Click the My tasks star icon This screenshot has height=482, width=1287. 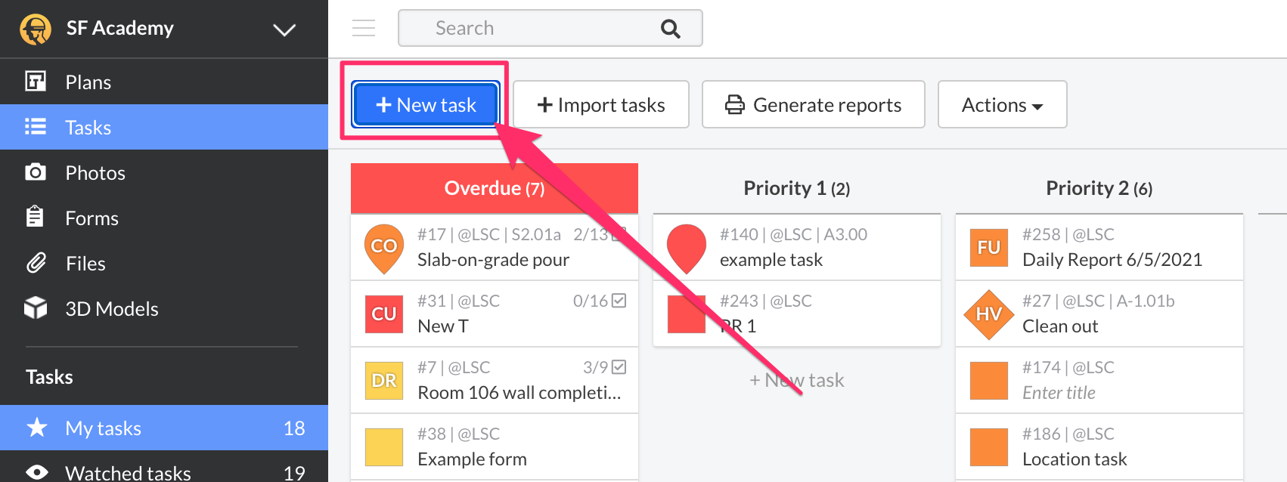[x=36, y=428]
